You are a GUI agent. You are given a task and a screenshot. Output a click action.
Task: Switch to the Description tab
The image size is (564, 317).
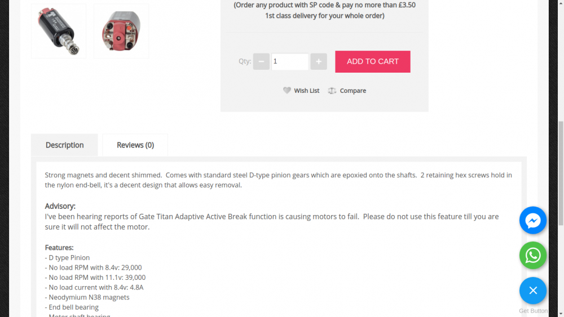pos(64,145)
